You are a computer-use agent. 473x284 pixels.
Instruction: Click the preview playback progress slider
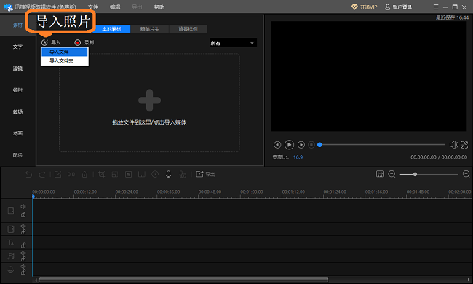(383, 145)
